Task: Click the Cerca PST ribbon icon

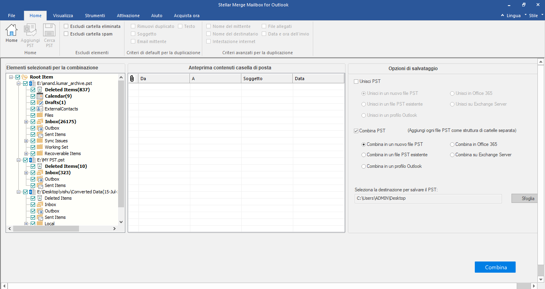Action: click(49, 30)
